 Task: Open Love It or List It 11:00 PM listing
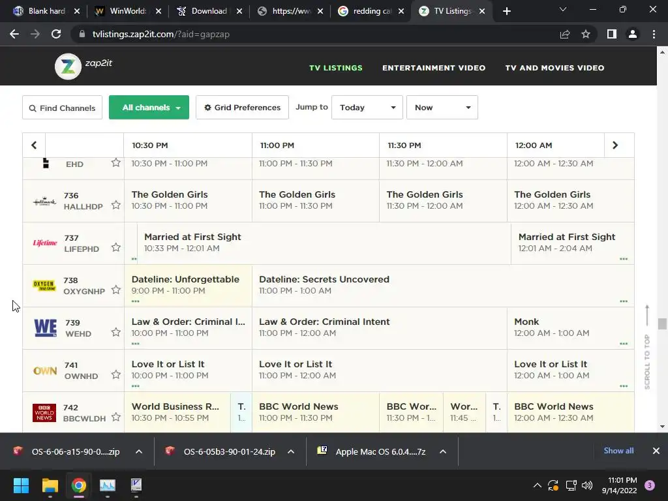380,371
